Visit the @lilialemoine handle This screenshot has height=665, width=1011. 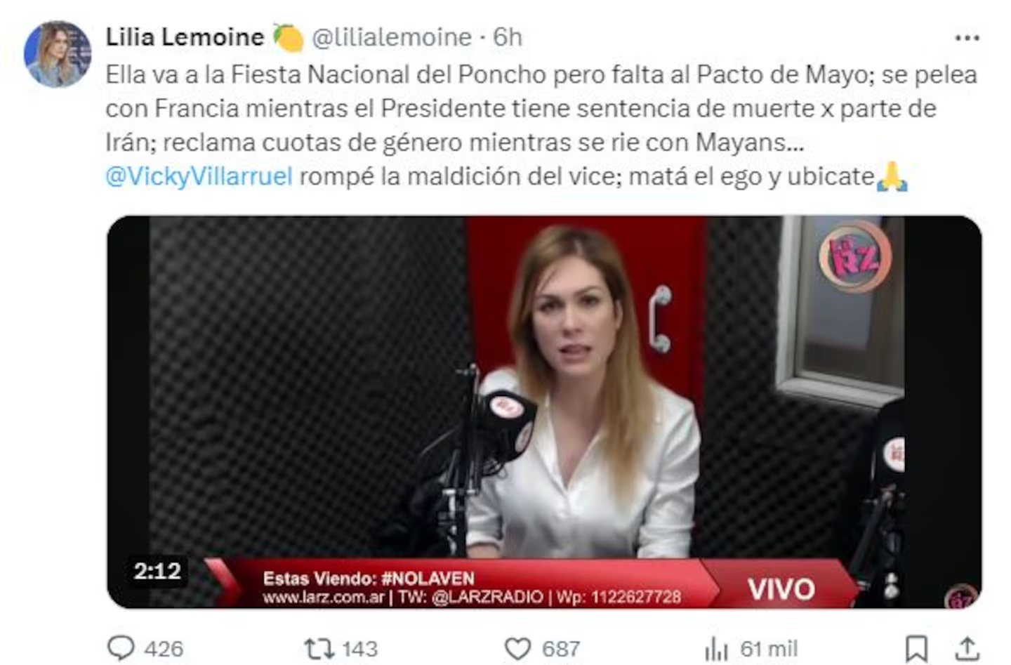392,37
